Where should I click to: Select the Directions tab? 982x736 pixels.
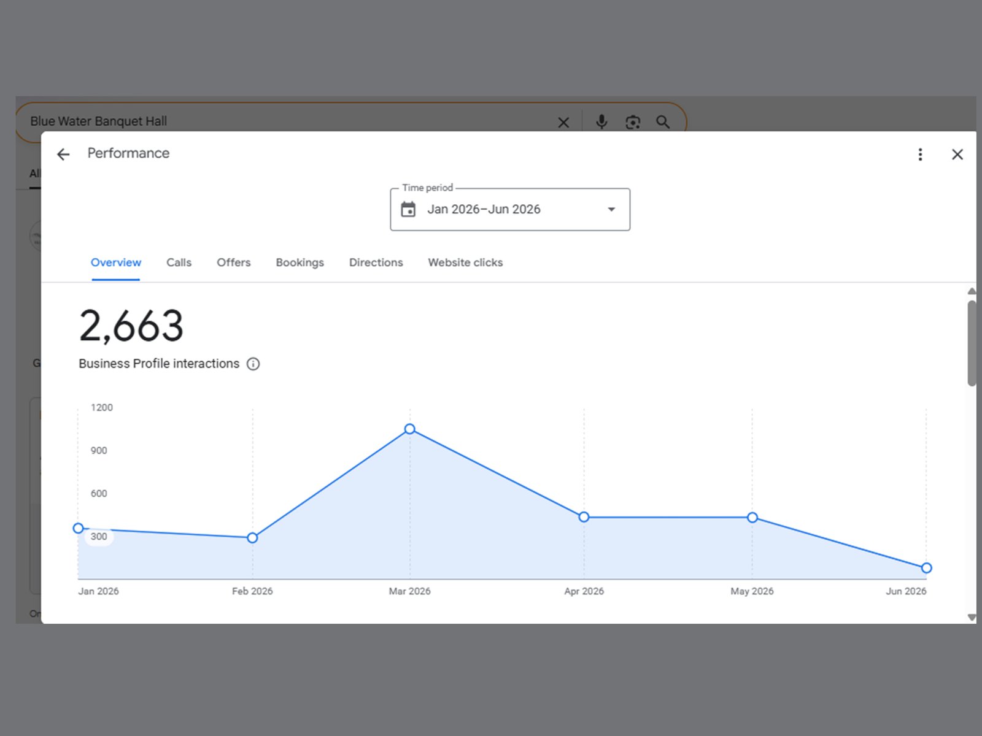pos(376,263)
